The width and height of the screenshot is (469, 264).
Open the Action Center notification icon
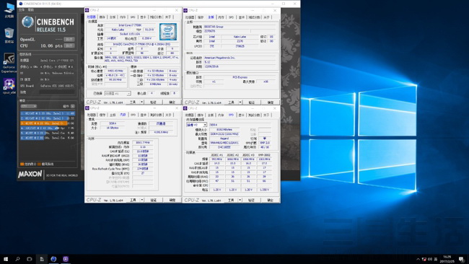462,259
